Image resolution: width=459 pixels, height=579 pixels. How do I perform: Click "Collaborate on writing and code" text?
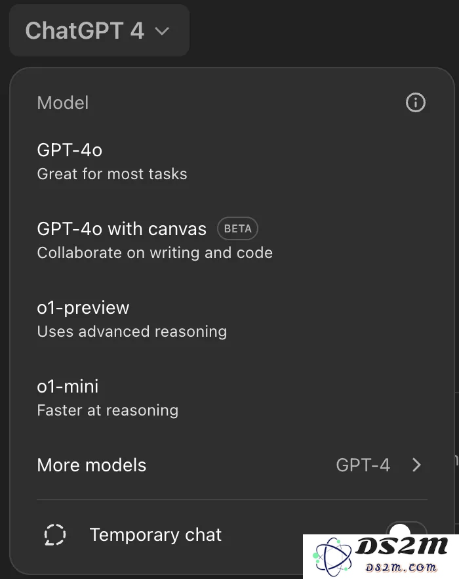point(155,253)
